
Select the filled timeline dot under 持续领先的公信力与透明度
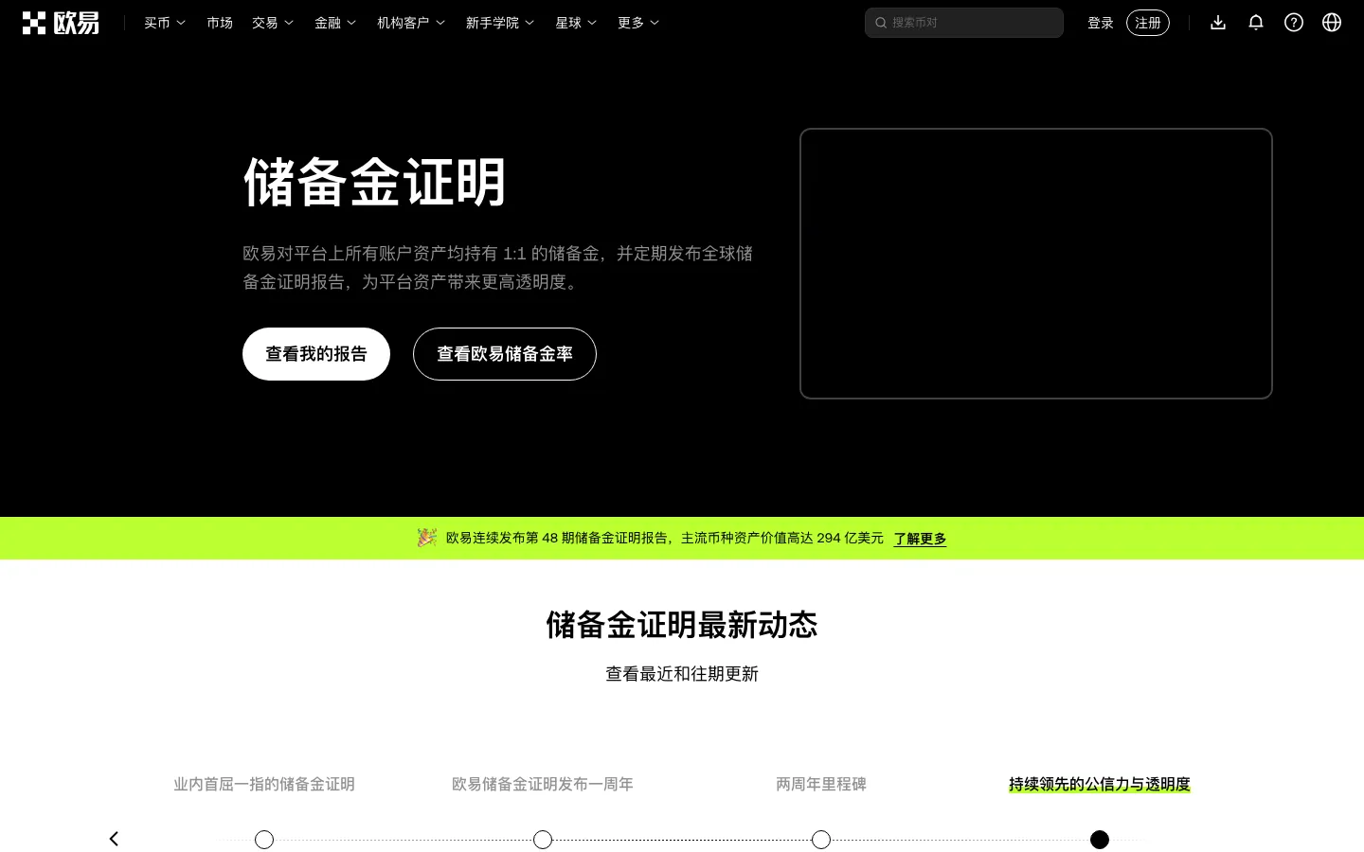[x=1100, y=840]
